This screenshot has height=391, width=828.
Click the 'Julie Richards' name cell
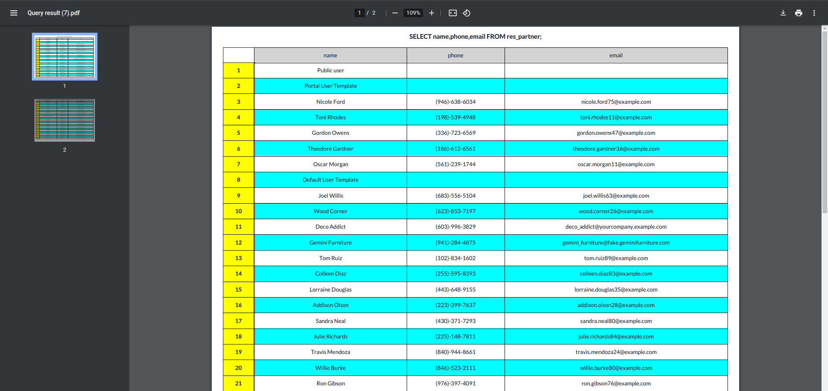330,336
